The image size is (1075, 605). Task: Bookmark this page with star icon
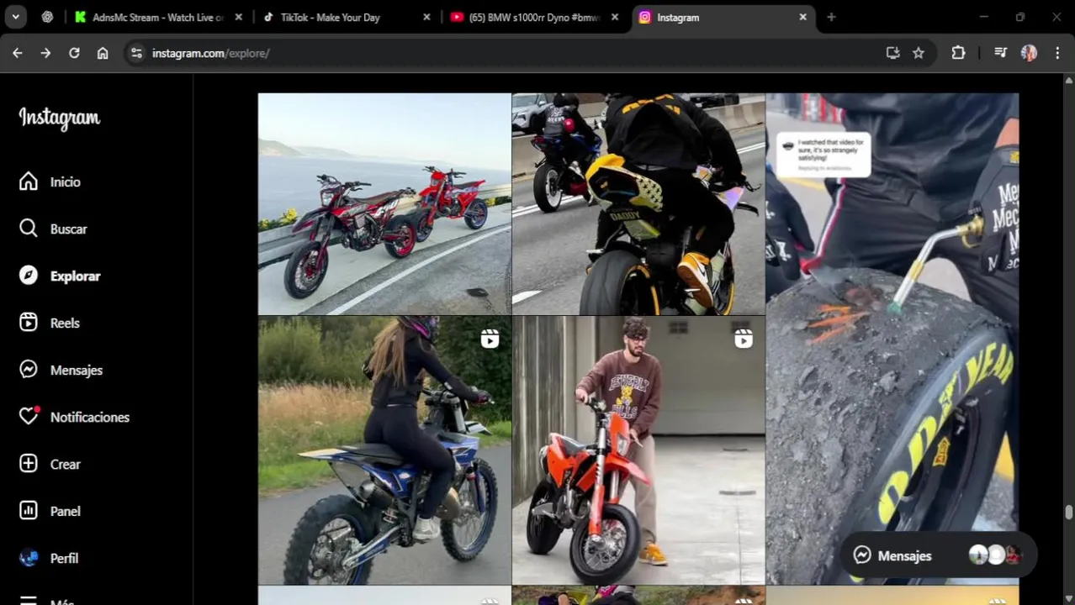point(919,53)
